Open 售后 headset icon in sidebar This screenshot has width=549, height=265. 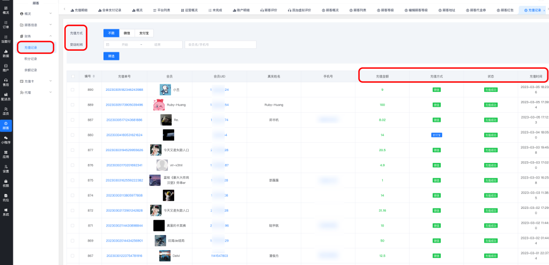click(x=6, y=83)
